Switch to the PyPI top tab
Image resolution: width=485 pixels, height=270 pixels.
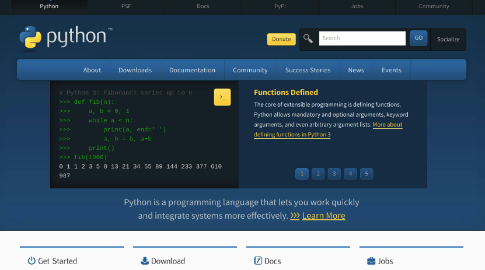click(280, 6)
